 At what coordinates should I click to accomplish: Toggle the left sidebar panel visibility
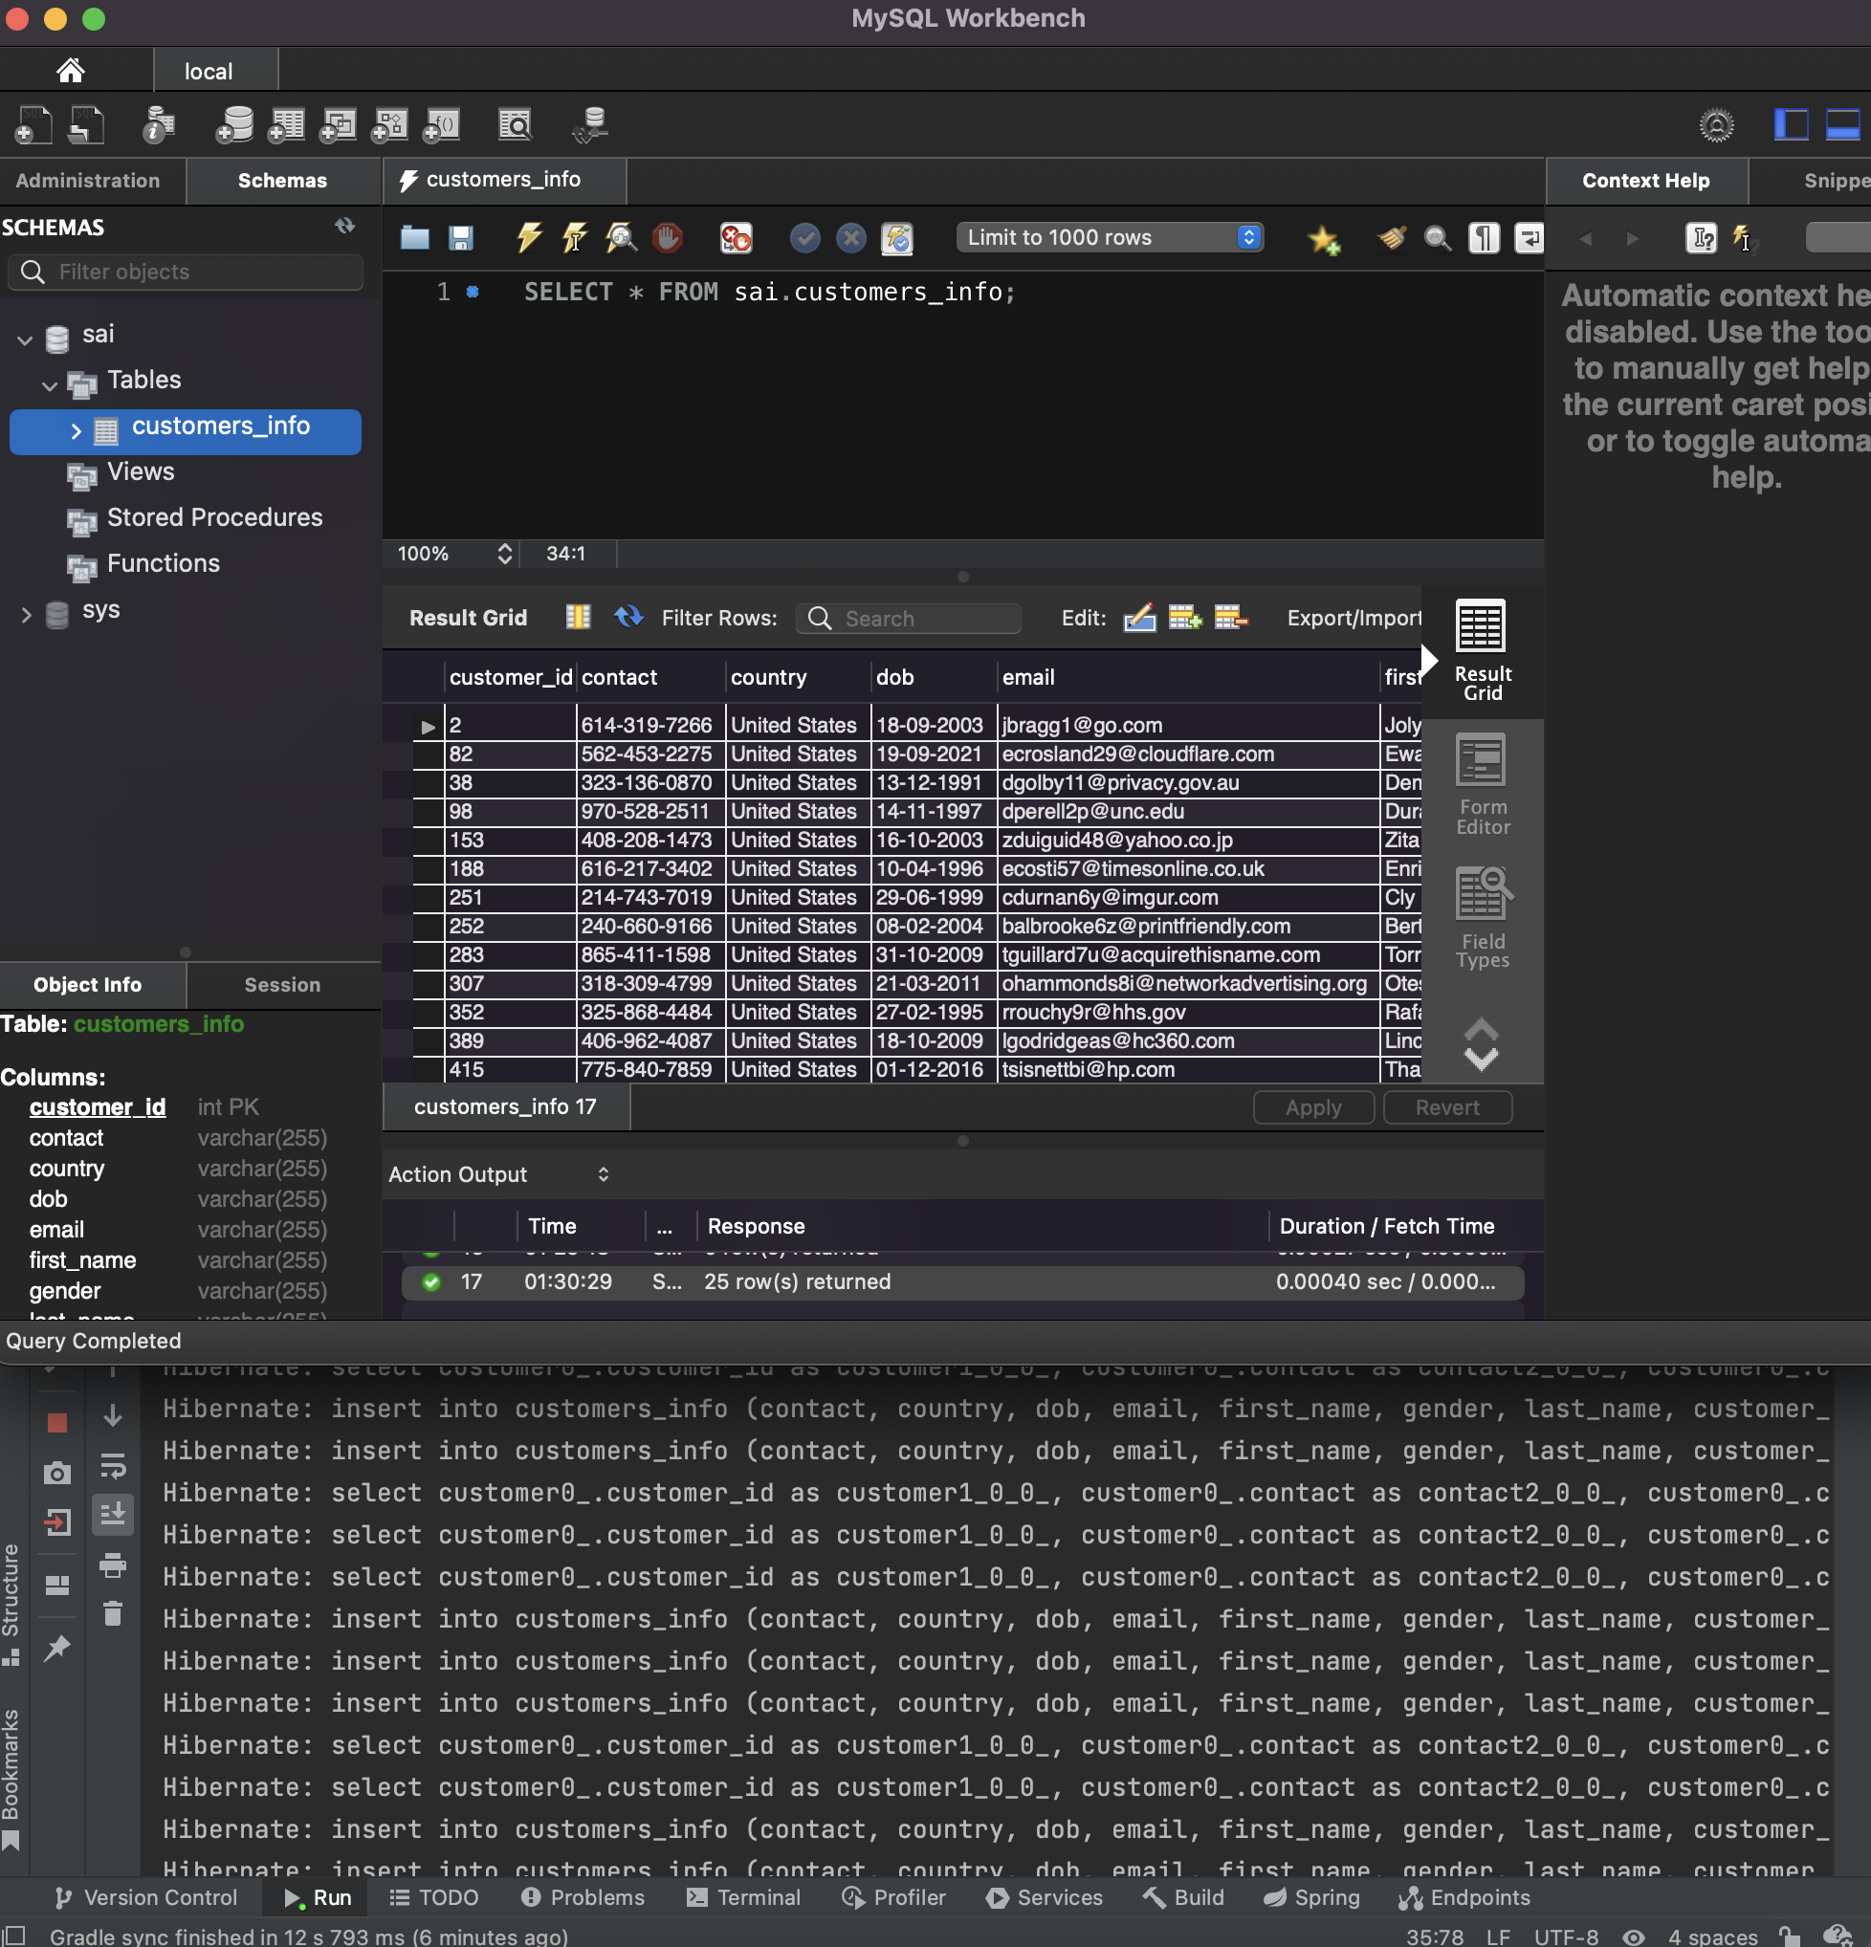1791,125
